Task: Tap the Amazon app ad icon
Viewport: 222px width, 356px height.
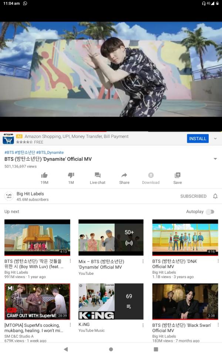Action: pyautogui.click(x=9, y=138)
